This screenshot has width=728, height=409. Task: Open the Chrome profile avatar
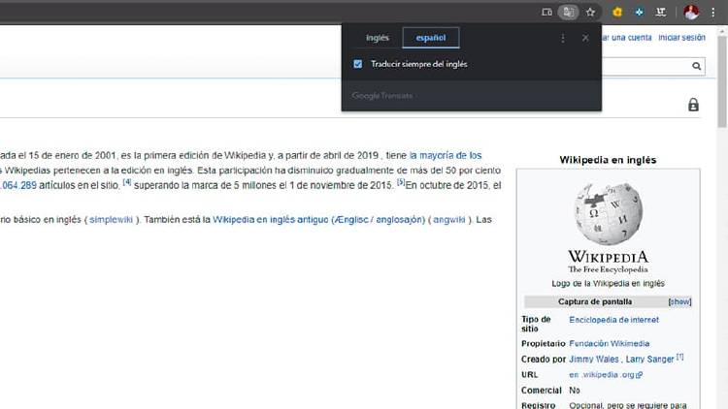pos(691,12)
